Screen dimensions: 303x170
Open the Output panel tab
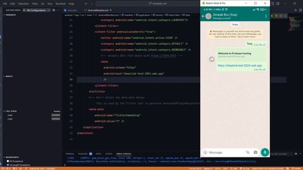109,154
